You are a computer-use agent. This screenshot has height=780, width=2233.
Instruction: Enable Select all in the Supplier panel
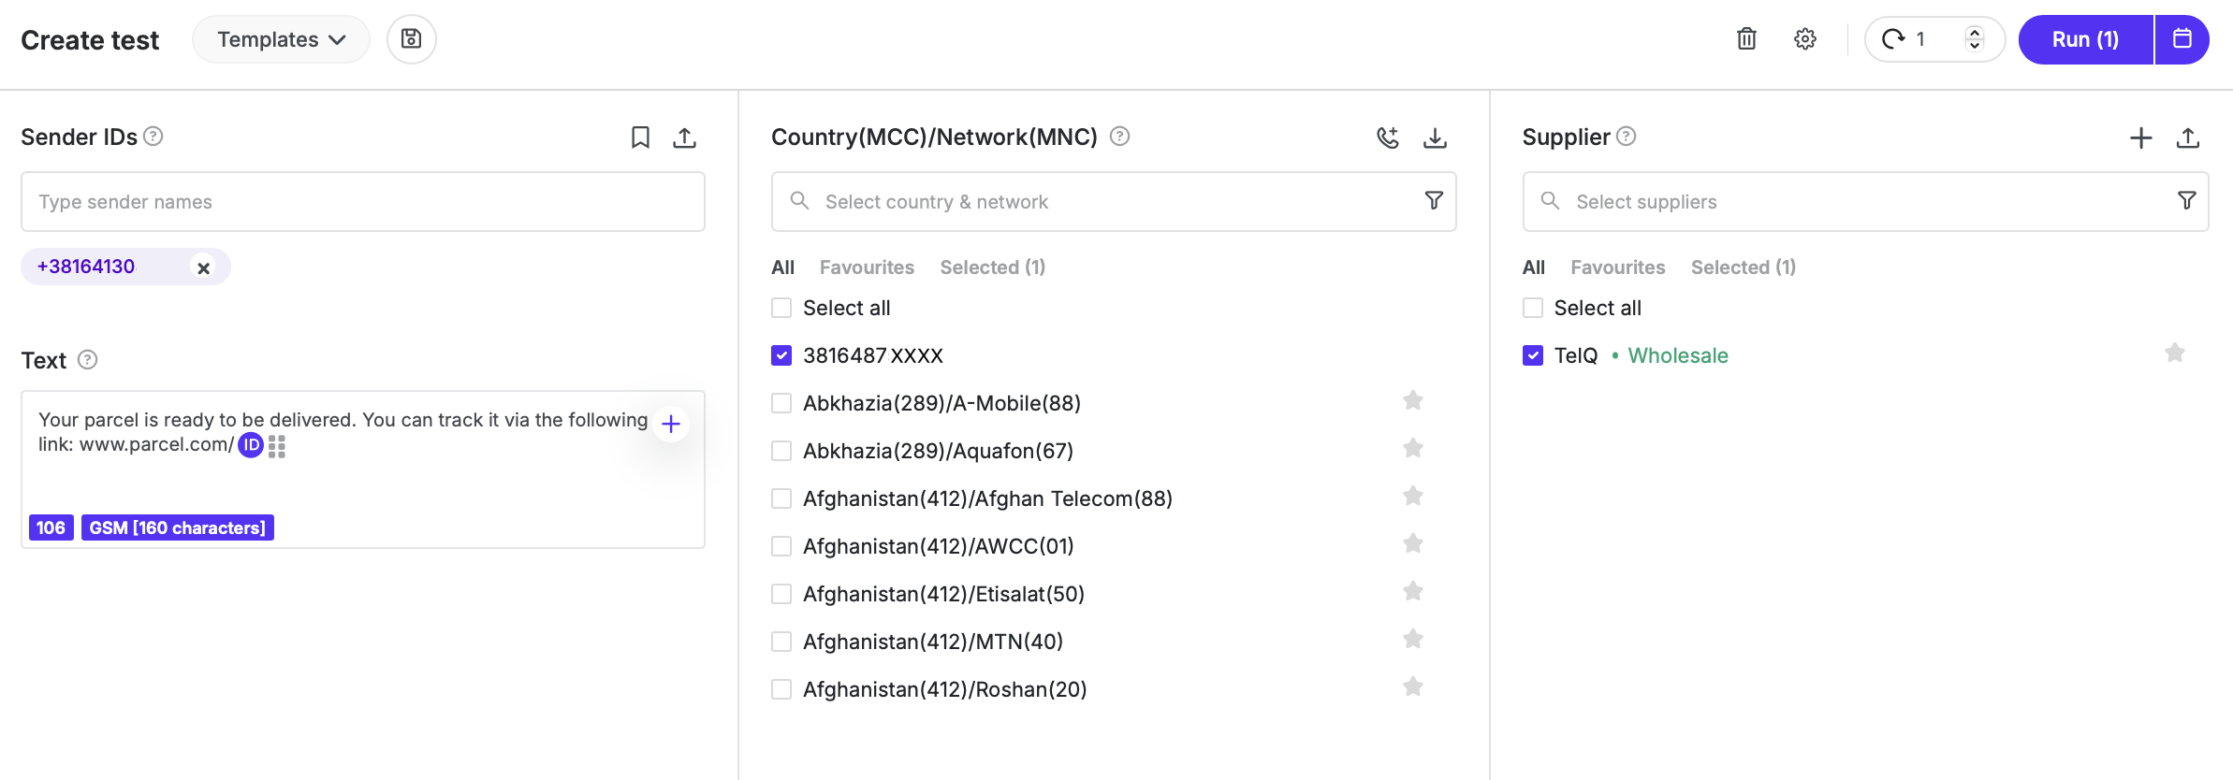tap(1533, 307)
